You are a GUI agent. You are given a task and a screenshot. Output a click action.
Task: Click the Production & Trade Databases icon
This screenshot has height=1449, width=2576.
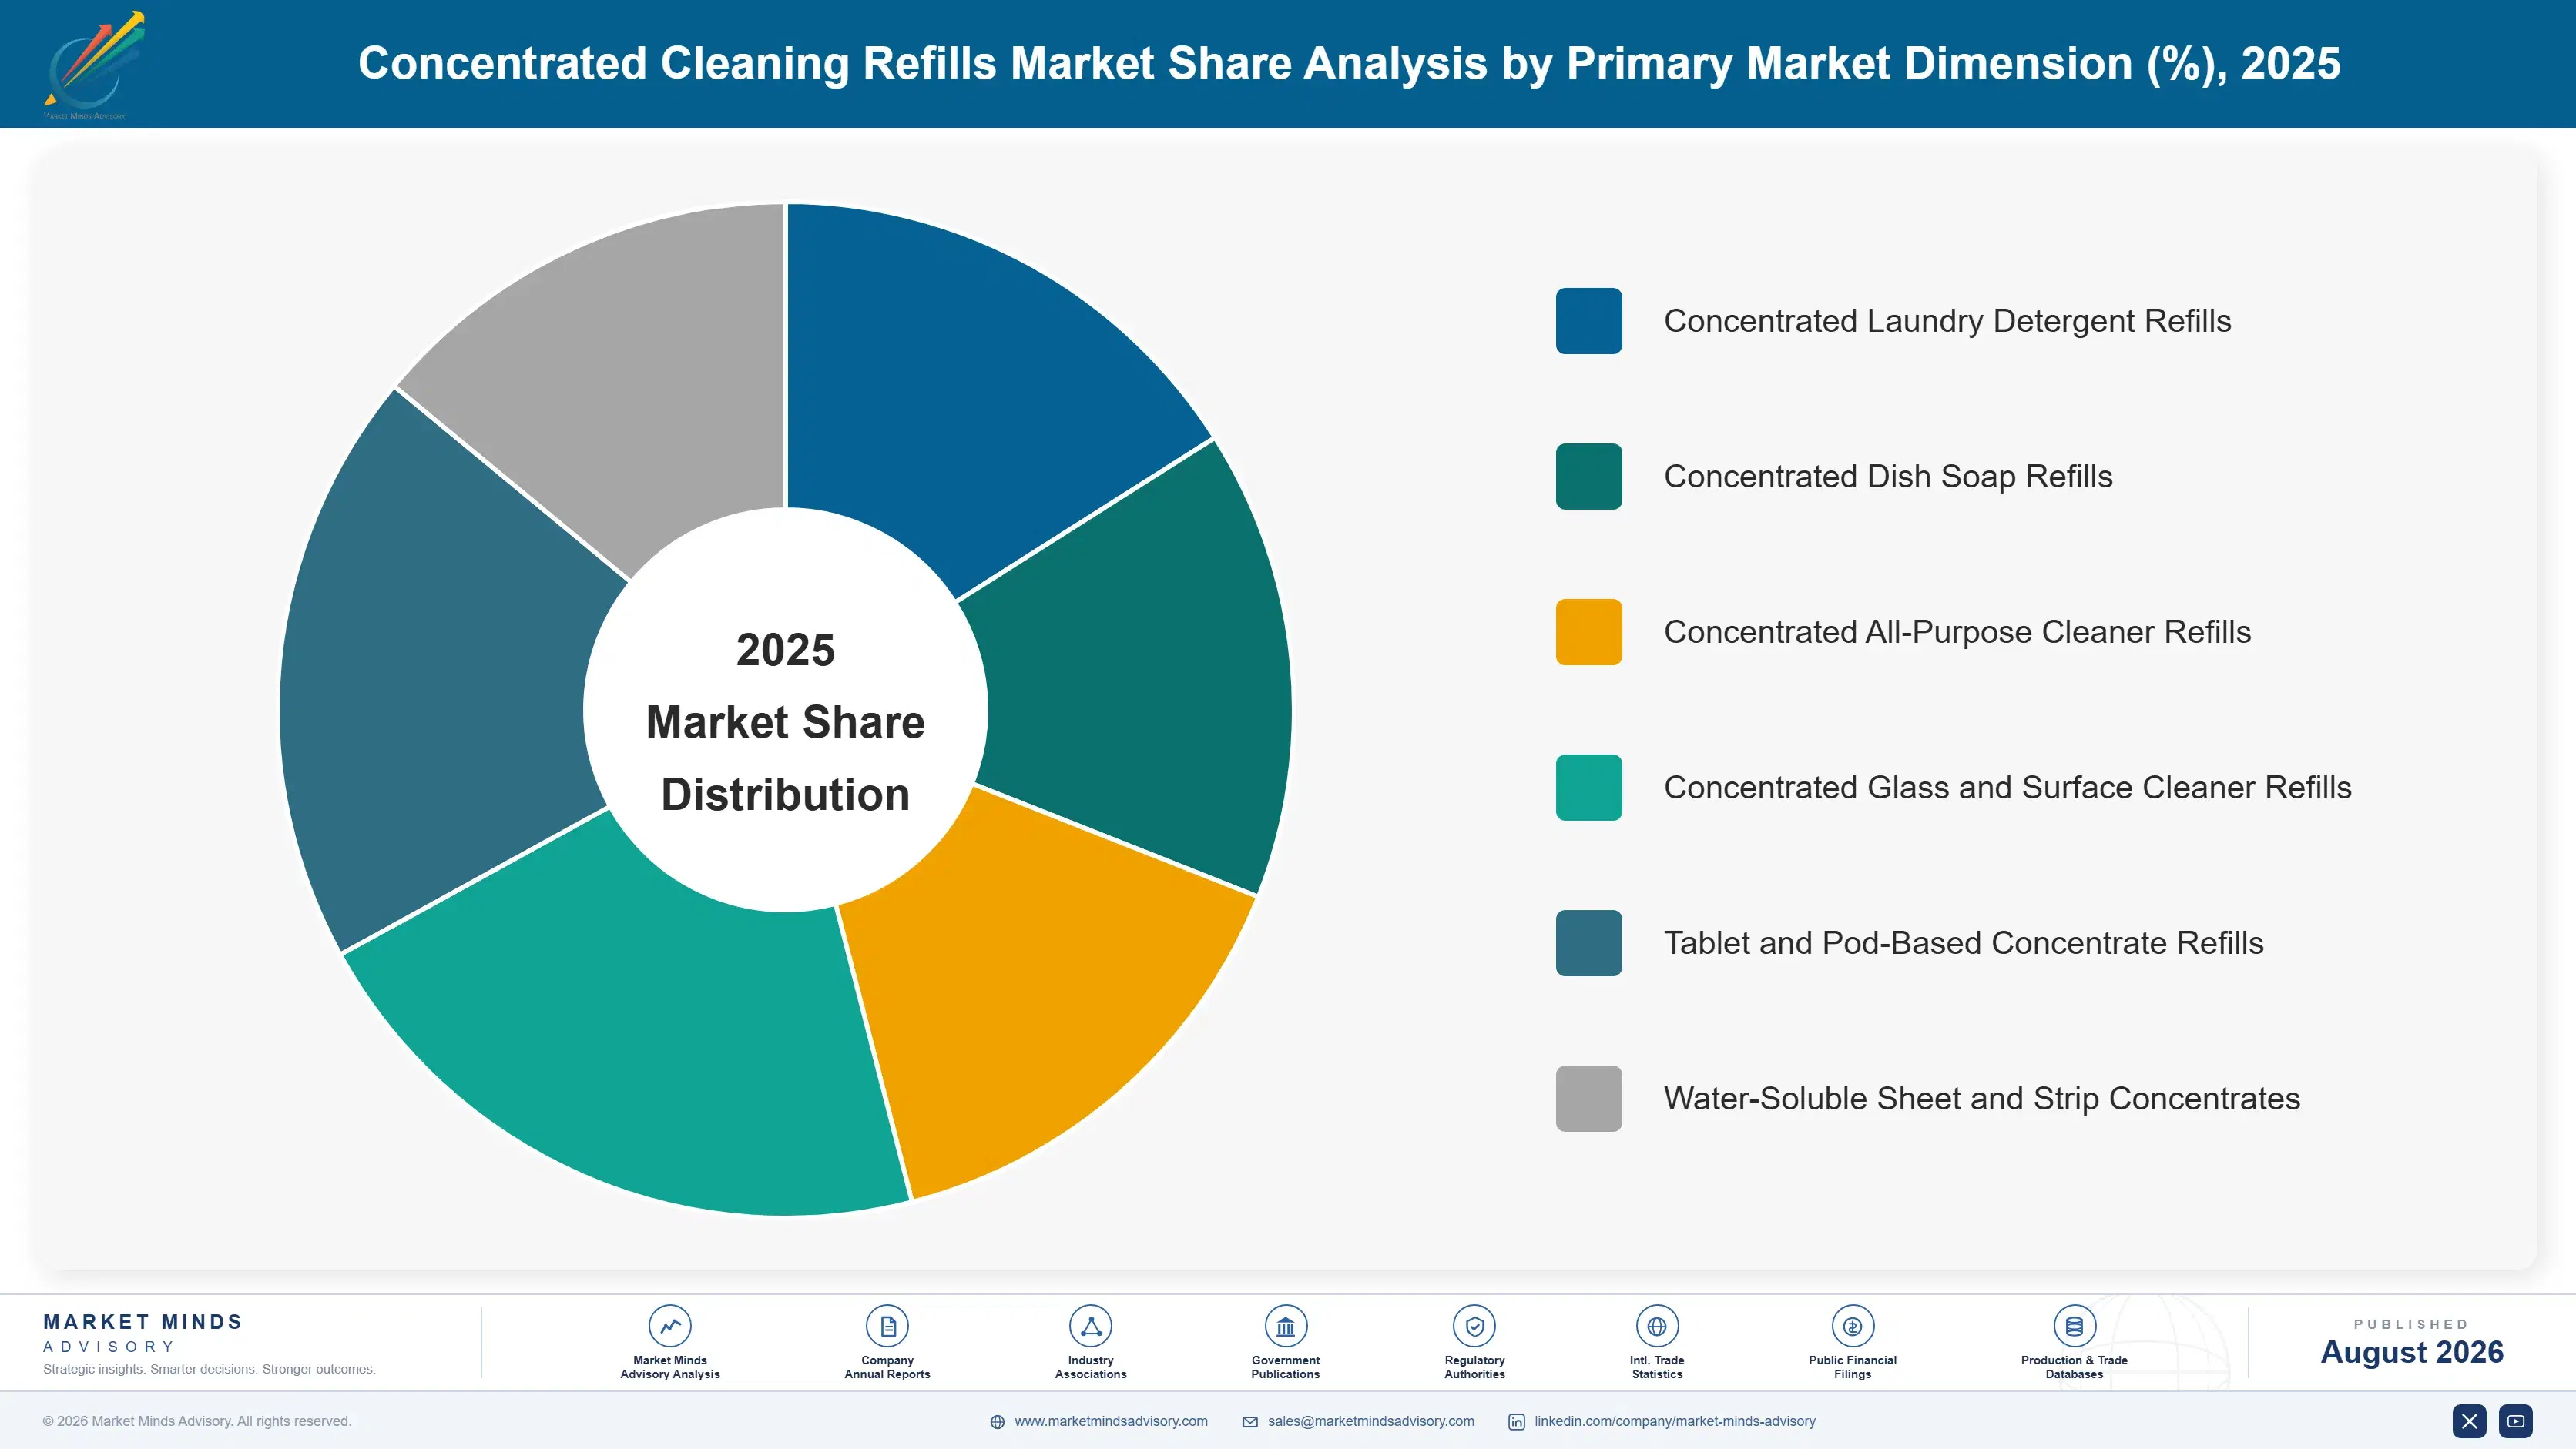2074,1326
